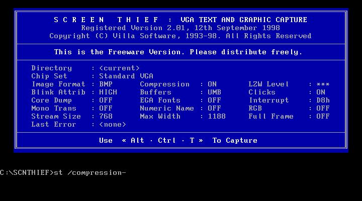Click the "Numeric Name" label
This screenshot has height=201, width=362.
click(x=167, y=109)
